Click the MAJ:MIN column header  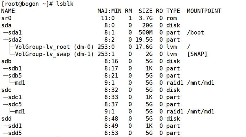click(x=109, y=11)
